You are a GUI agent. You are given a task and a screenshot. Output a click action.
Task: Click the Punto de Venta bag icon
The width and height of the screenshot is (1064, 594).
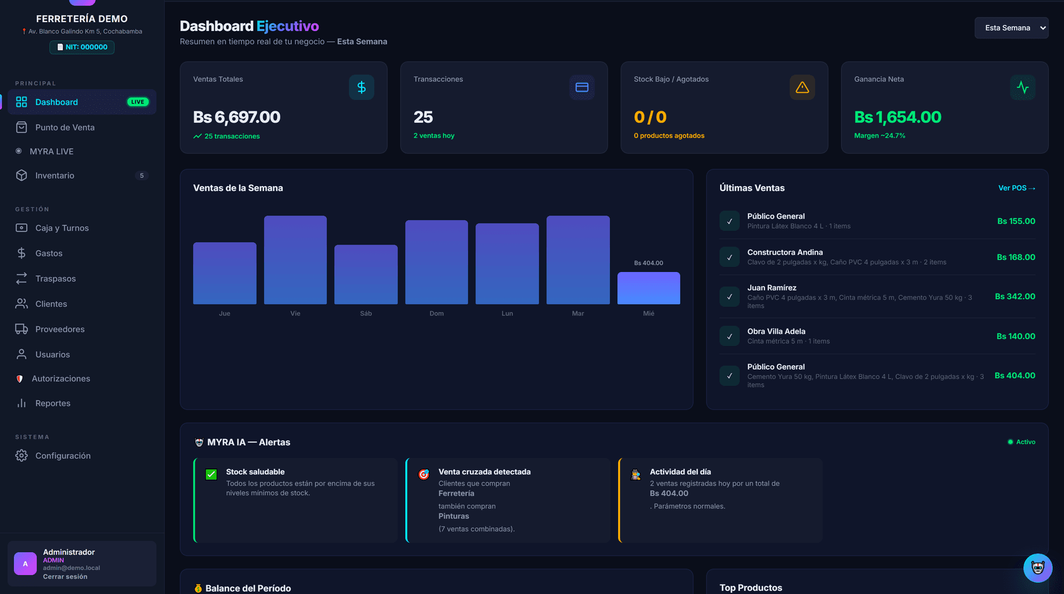22,127
